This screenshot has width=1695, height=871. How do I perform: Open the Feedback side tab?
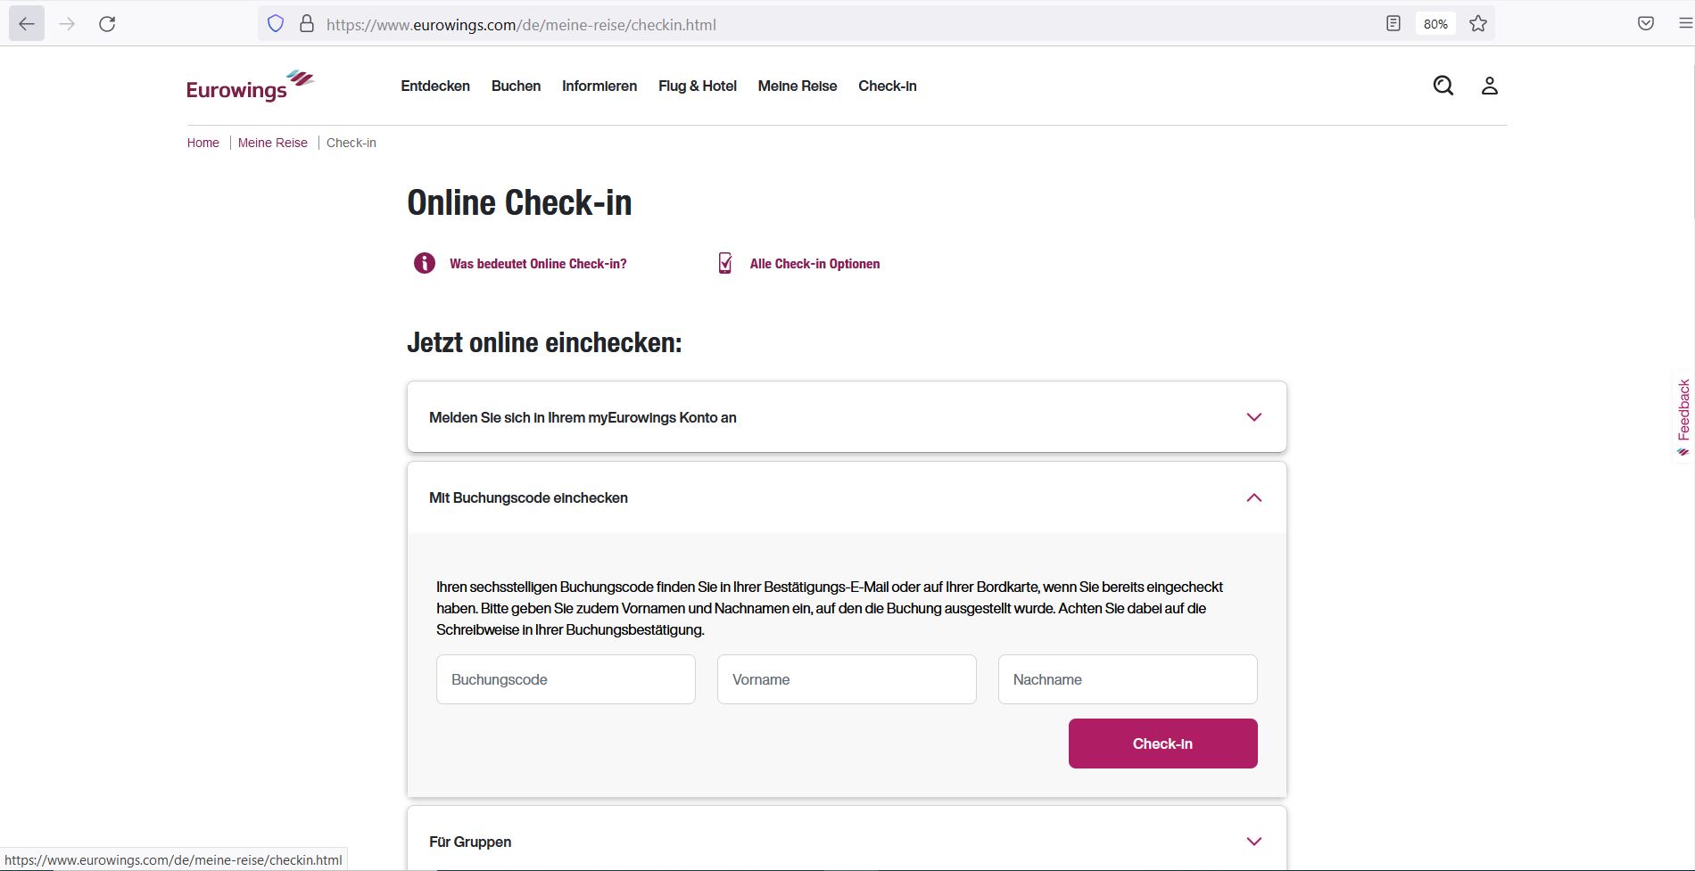(1683, 415)
